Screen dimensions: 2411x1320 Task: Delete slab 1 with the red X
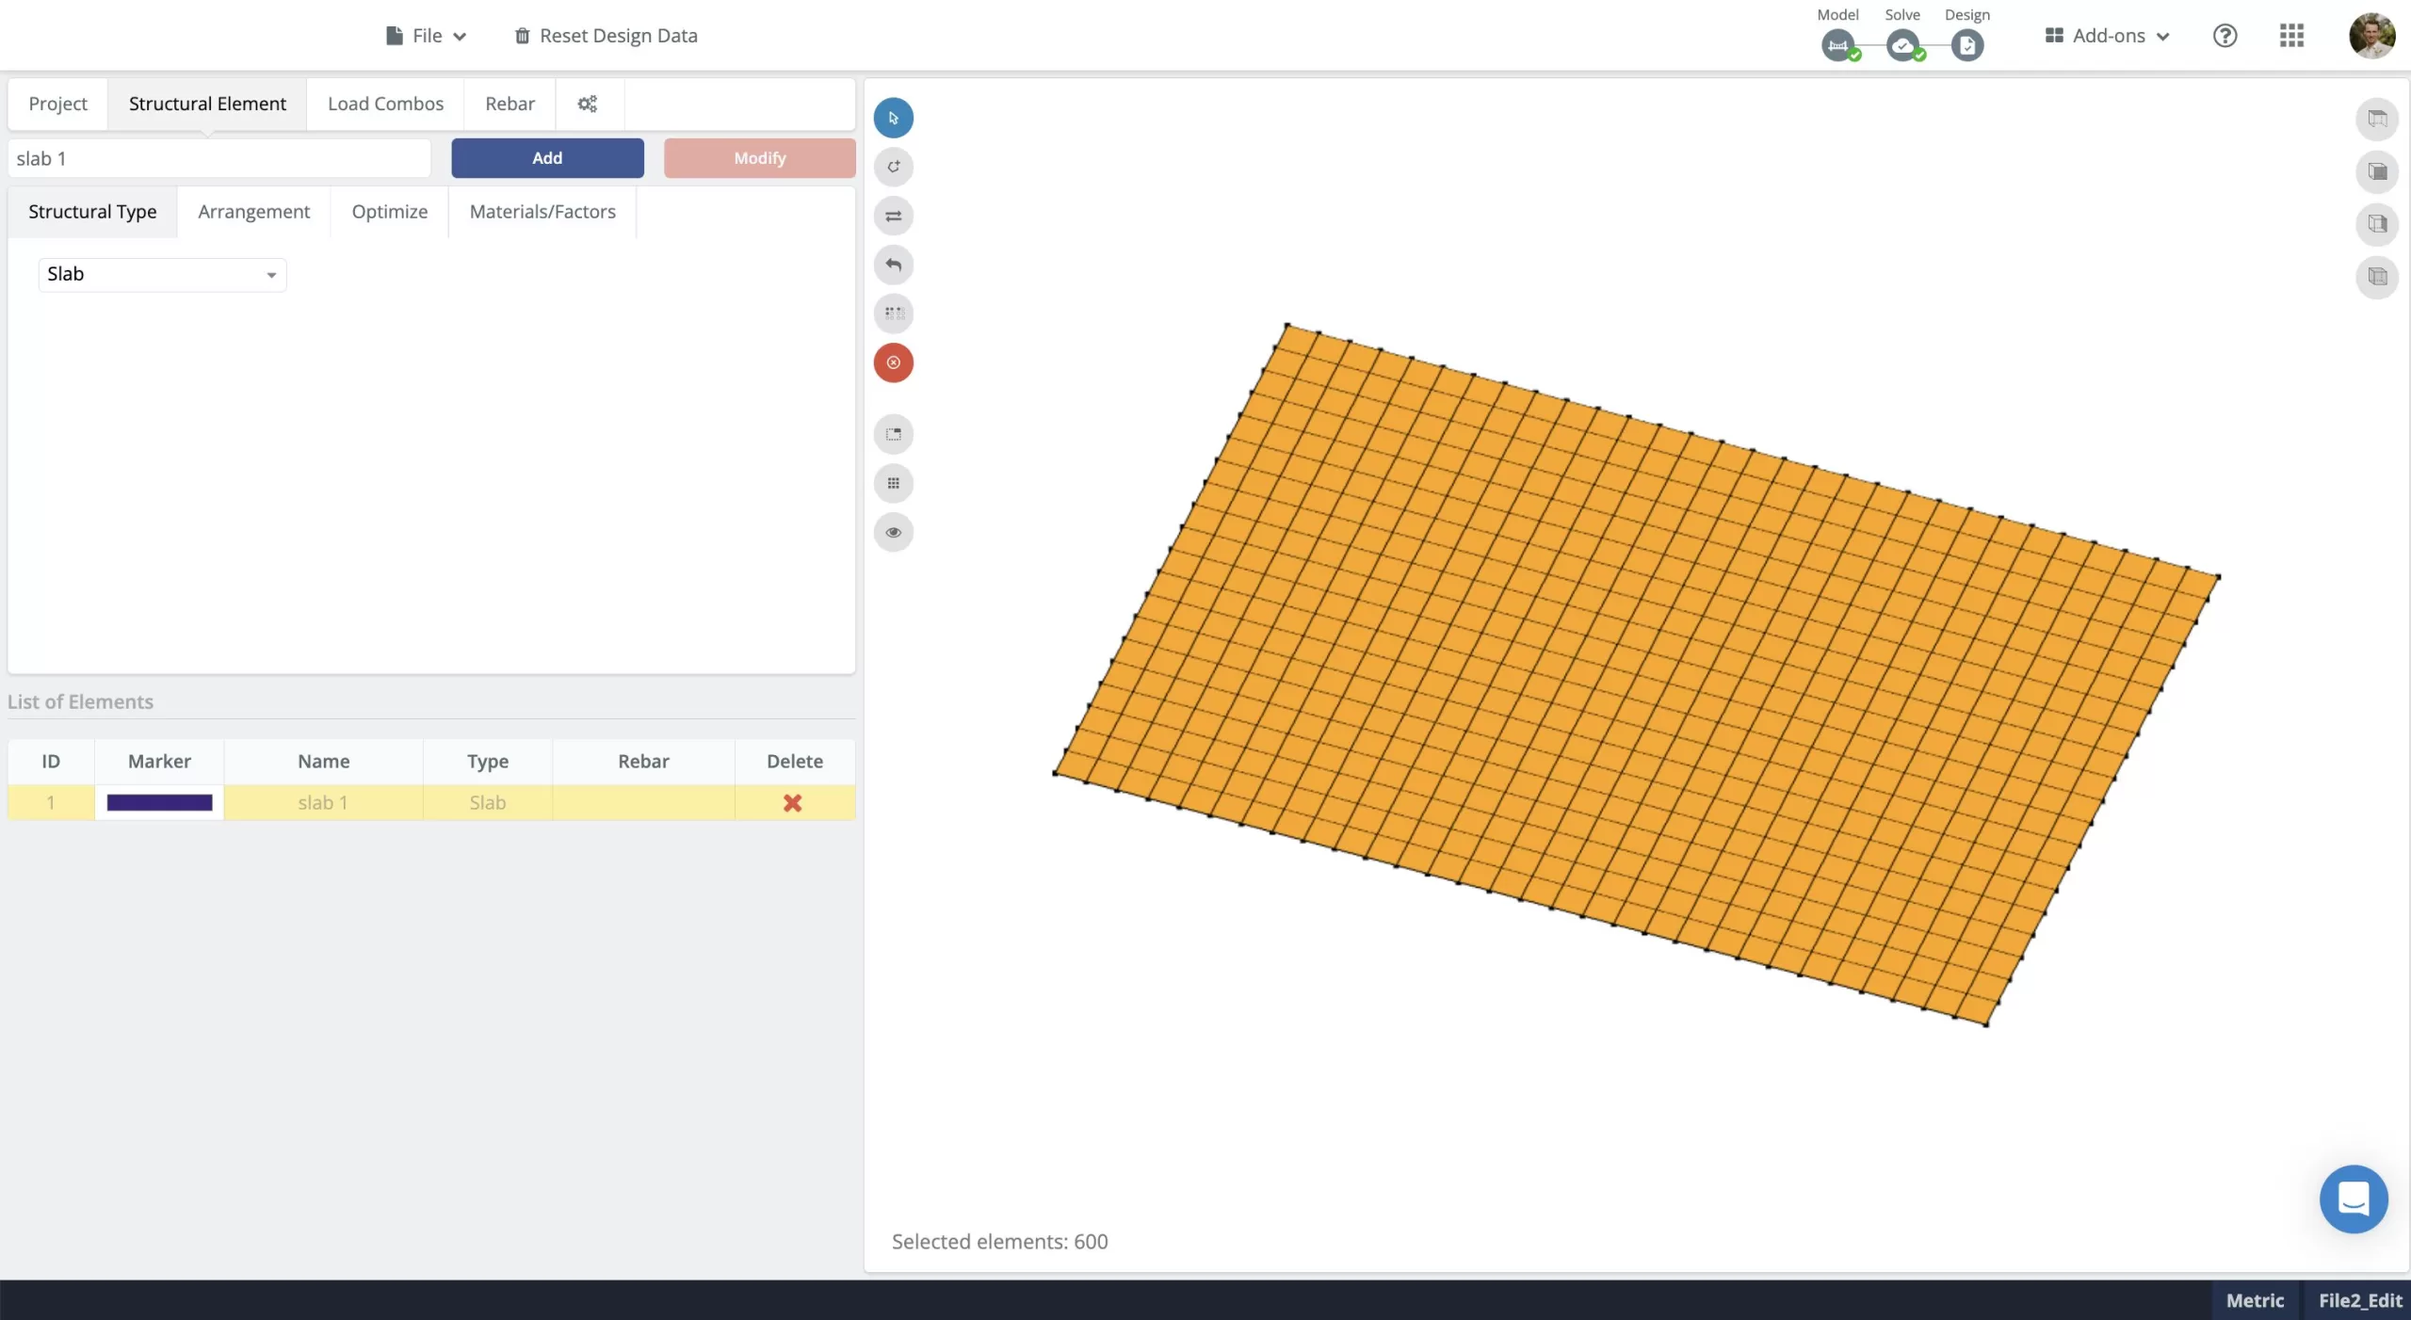793,803
